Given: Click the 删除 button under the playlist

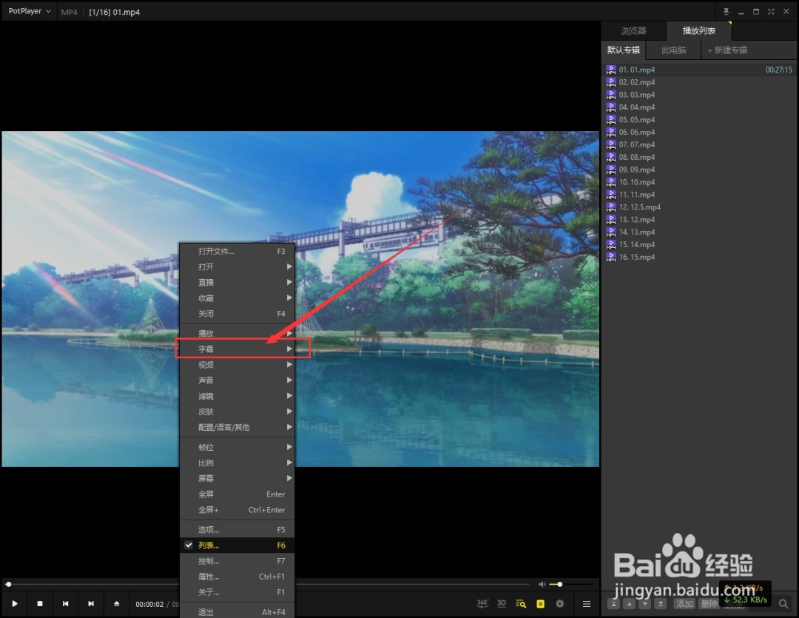Looking at the screenshot, I should [709, 604].
